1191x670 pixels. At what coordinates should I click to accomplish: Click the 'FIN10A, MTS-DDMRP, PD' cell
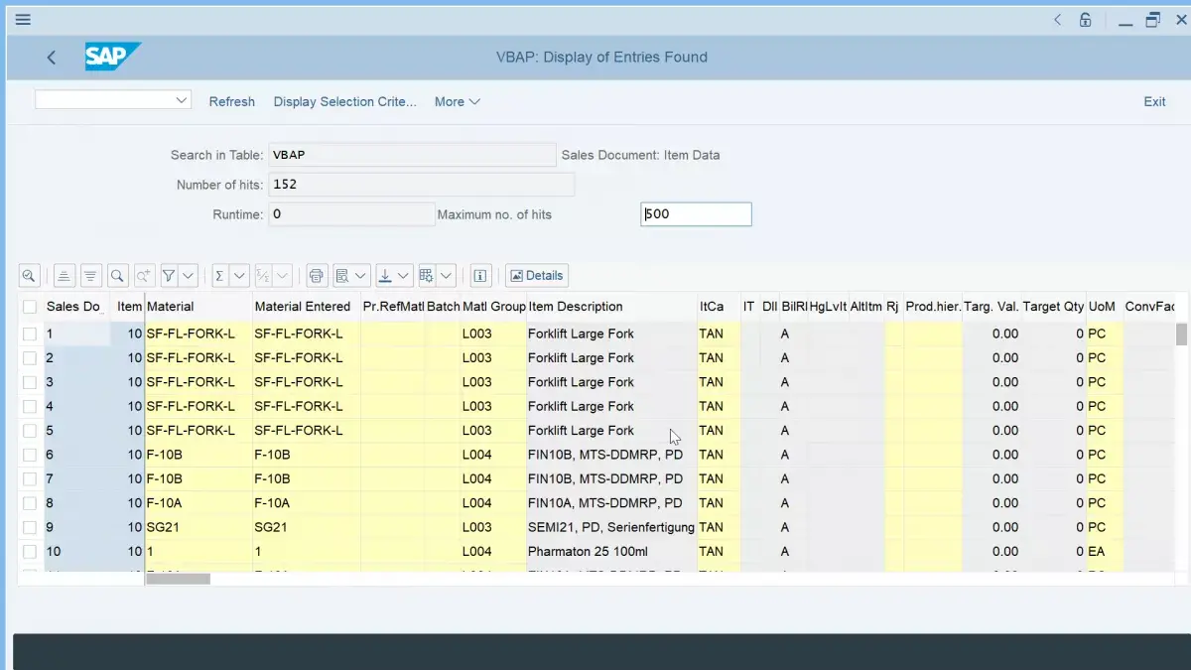[611, 503]
